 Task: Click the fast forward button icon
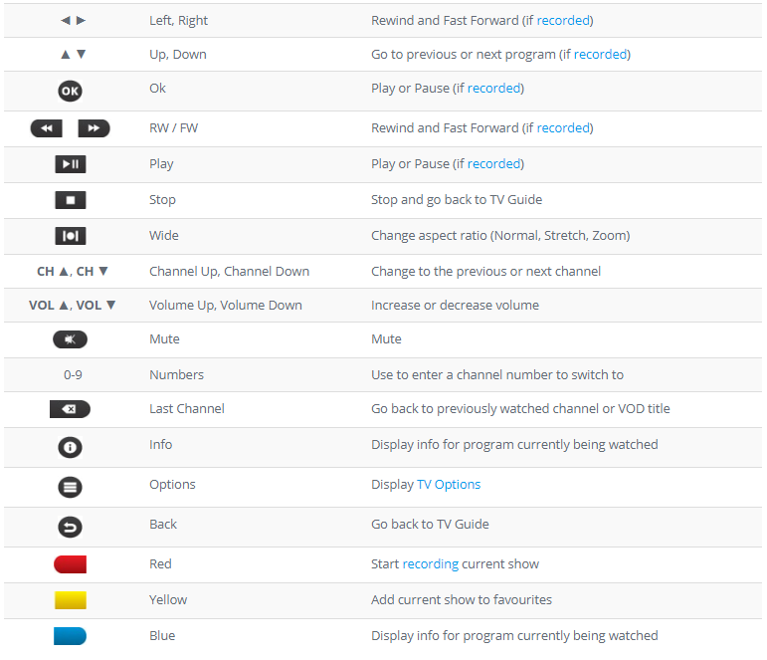click(x=94, y=128)
